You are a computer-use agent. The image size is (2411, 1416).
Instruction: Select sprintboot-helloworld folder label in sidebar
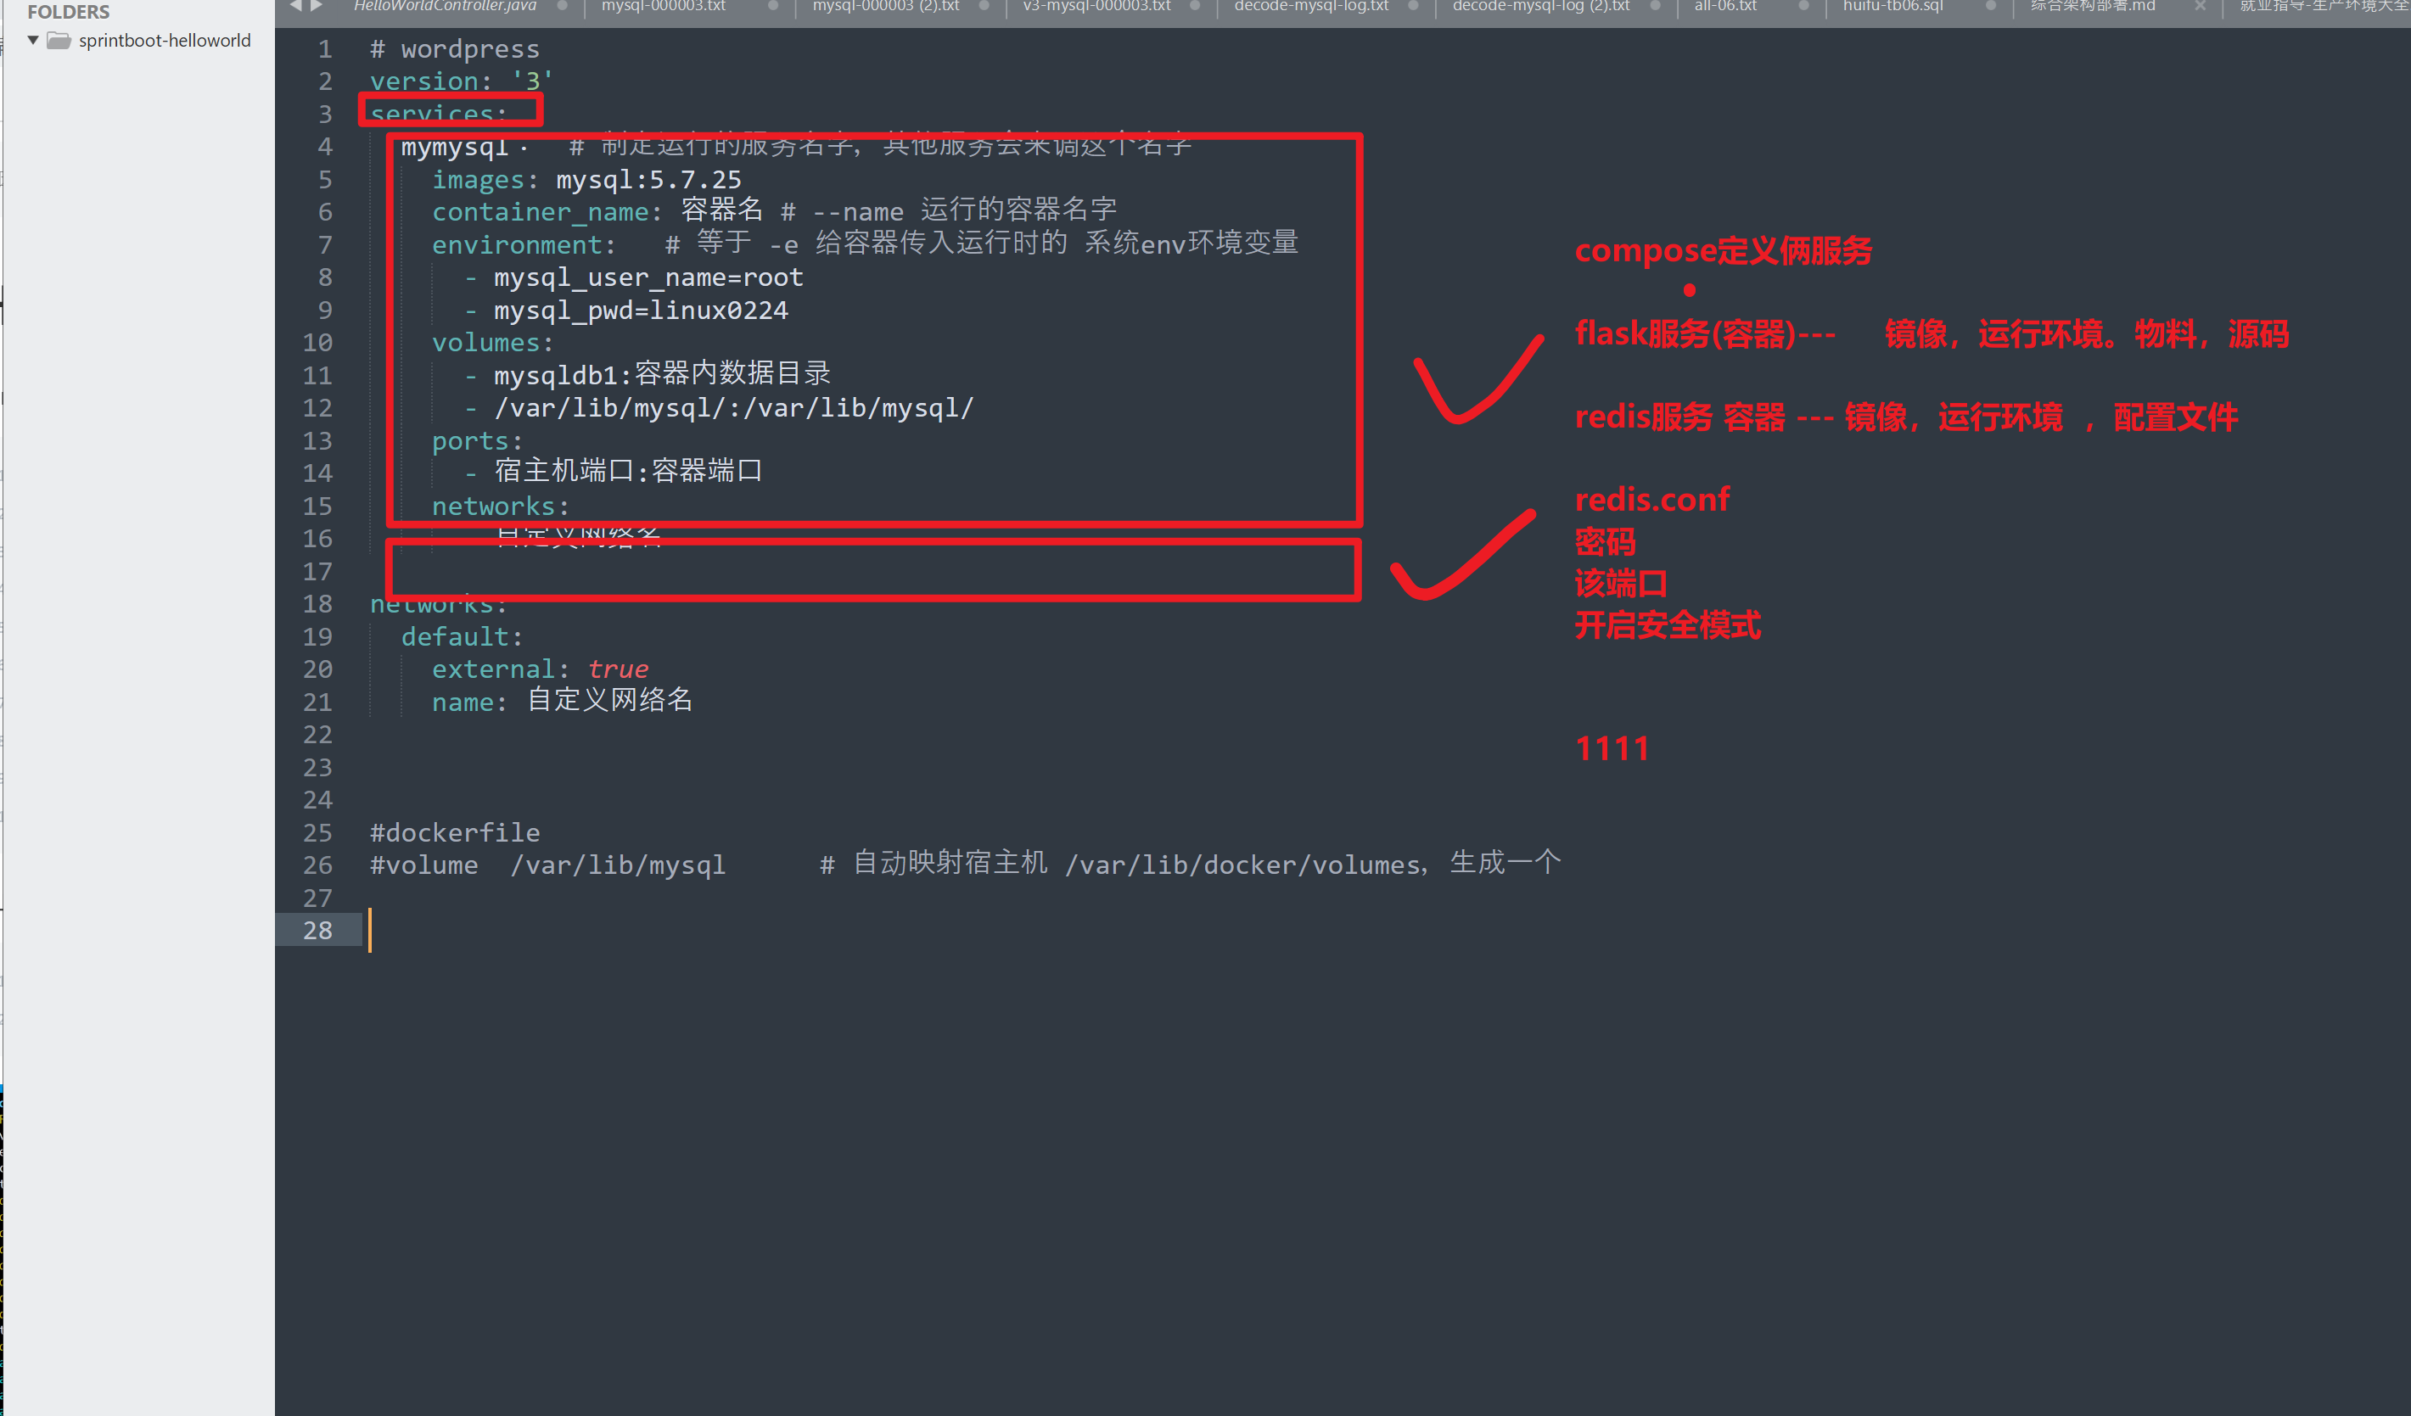[165, 40]
